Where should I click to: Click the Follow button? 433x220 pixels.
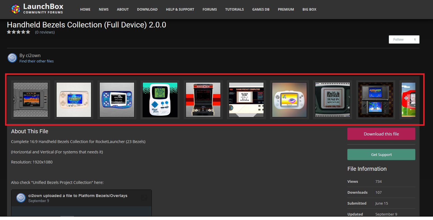[398, 39]
